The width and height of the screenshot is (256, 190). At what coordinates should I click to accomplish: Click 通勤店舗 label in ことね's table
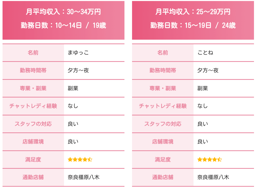coord(163,177)
